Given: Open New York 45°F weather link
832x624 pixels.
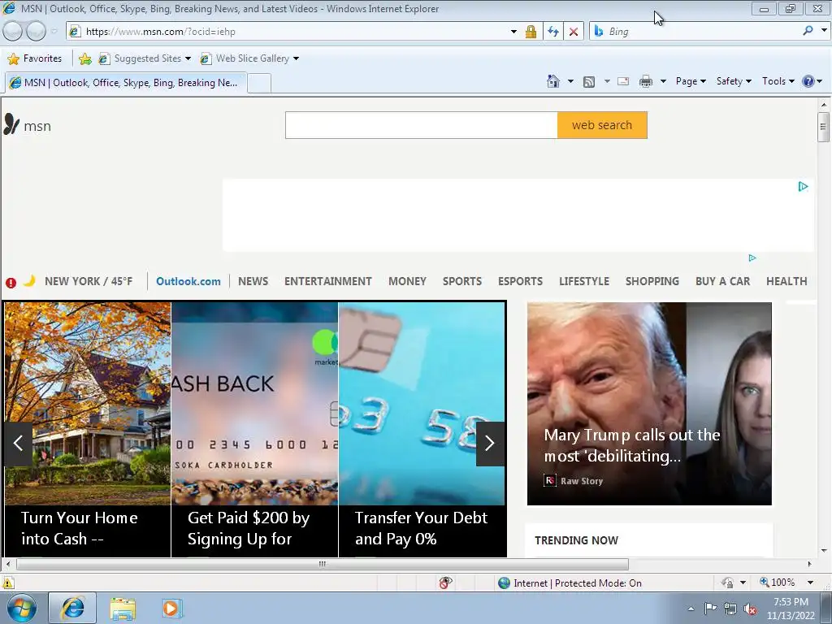Looking at the screenshot, I should [x=89, y=281].
